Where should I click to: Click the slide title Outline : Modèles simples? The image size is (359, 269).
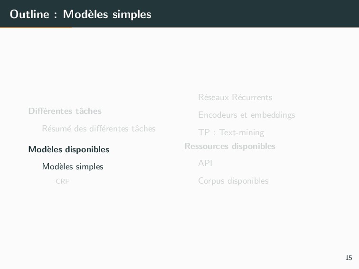point(80,14)
